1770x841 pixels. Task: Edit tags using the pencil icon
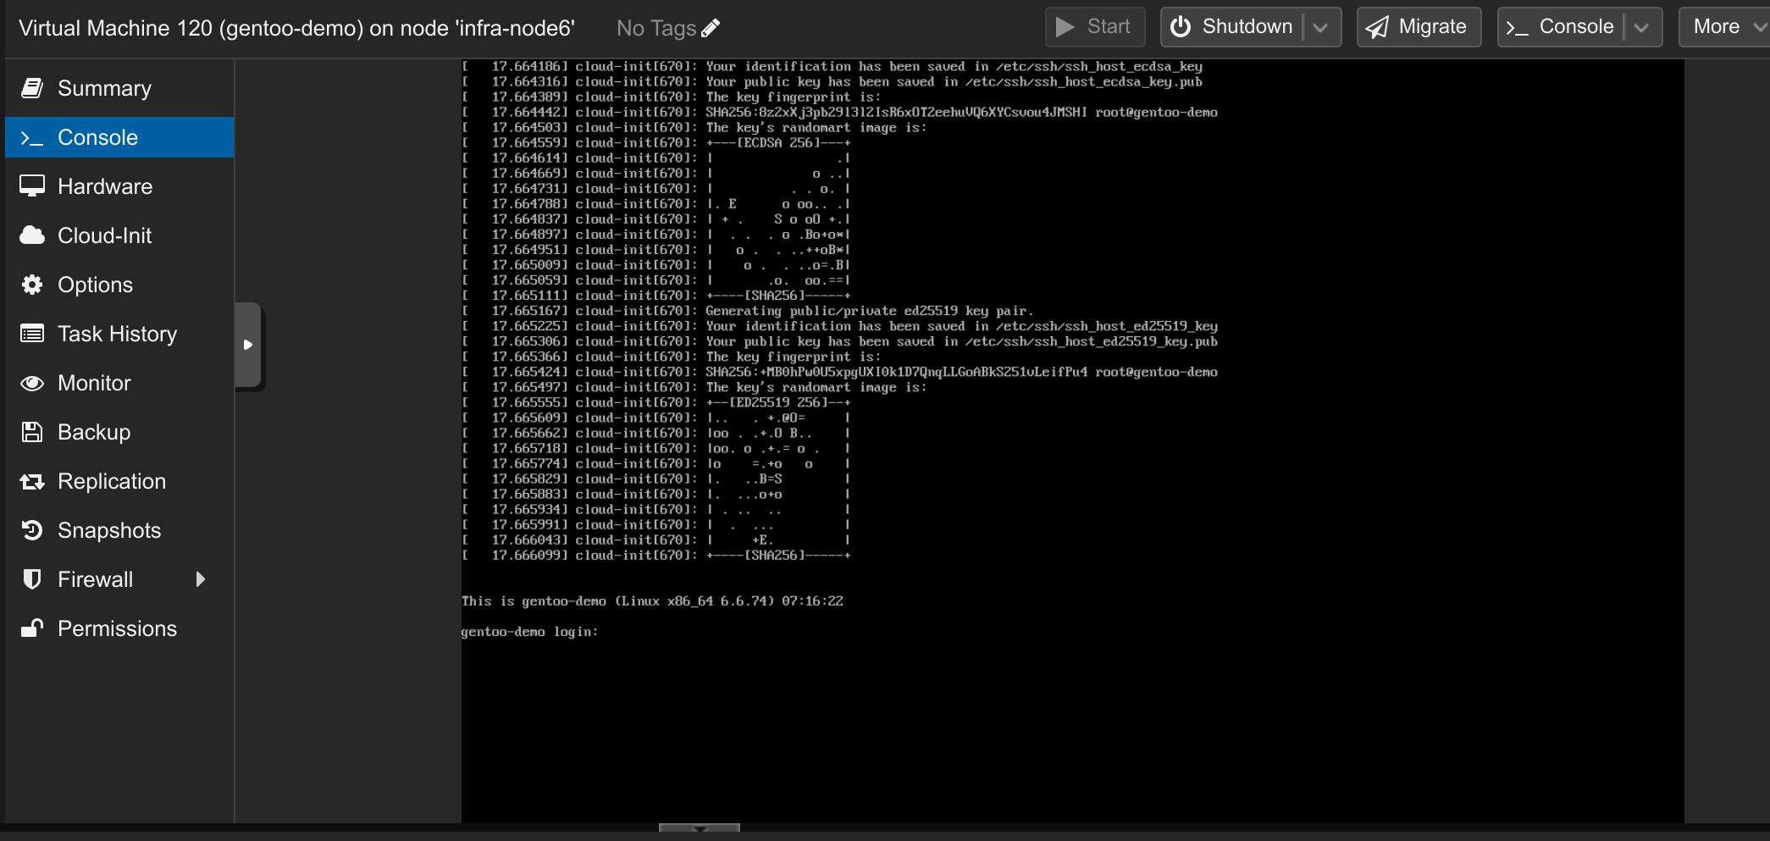tap(711, 28)
